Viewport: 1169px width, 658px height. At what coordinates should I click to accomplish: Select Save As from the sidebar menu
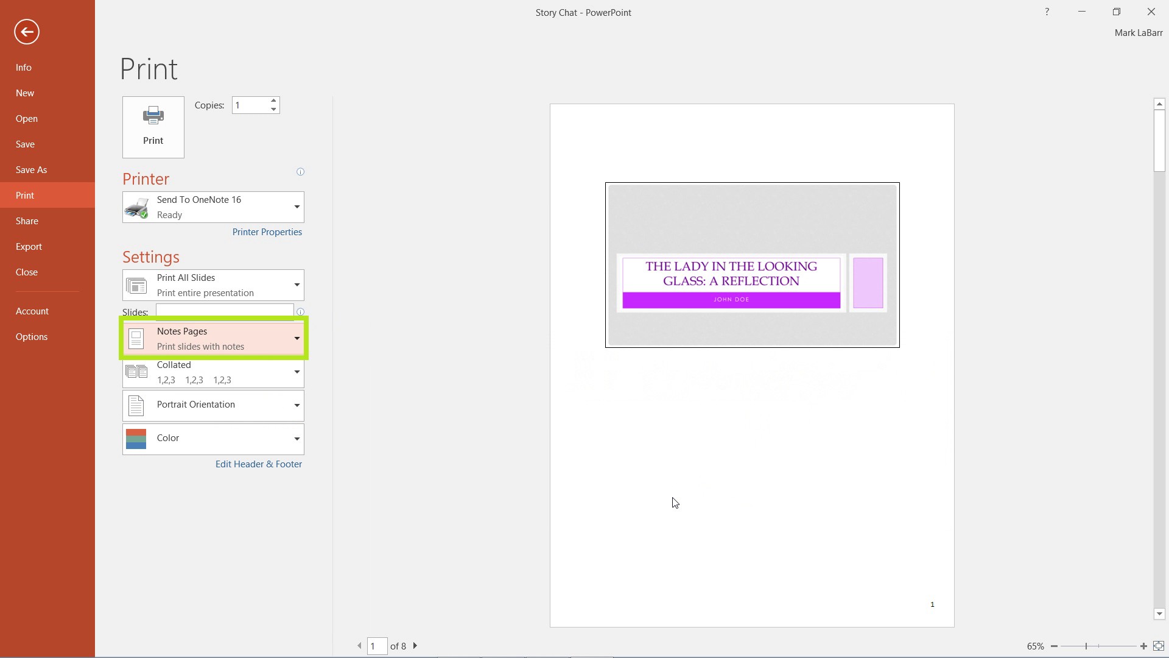[30, 169]
